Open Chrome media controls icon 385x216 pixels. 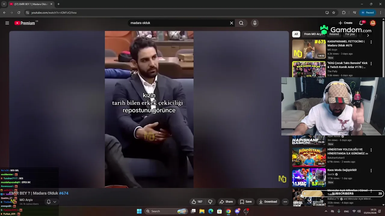[x=354, y=13]
